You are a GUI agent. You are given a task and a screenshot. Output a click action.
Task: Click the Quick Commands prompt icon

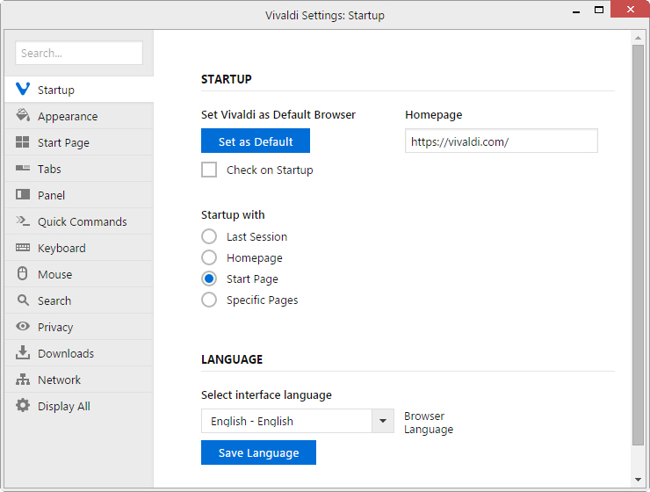(x=22, y=221)
